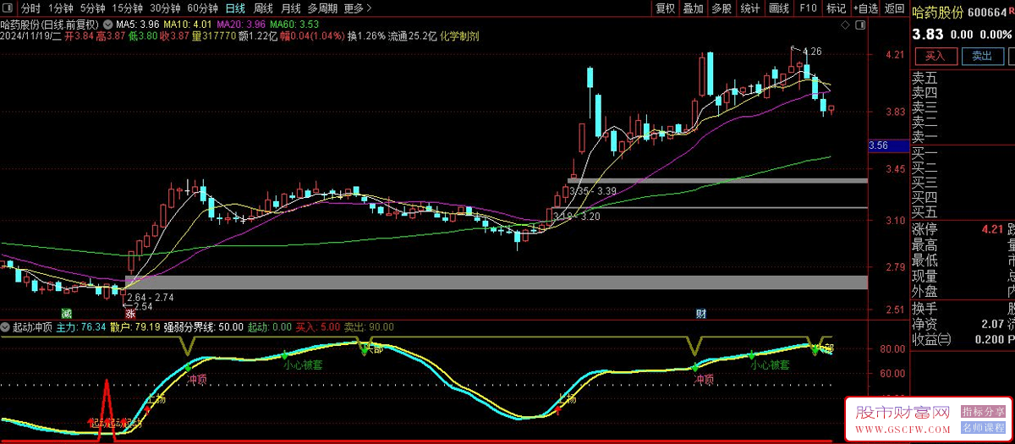Add stock with +自选 button
Viewport: 1015px width, 444px height.
coord(865,8)
